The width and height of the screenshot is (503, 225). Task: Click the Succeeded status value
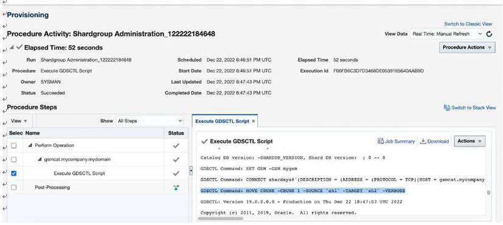[x=52, y=93]
